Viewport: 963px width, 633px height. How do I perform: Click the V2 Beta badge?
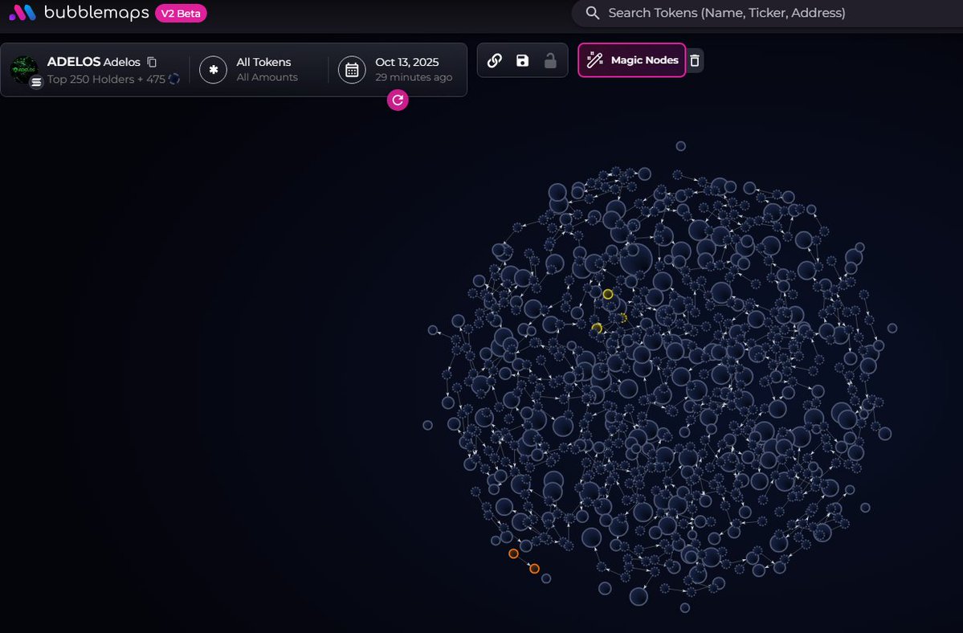(x=181, y=14)
